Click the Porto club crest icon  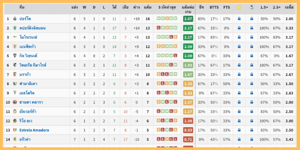click(15, 19)
